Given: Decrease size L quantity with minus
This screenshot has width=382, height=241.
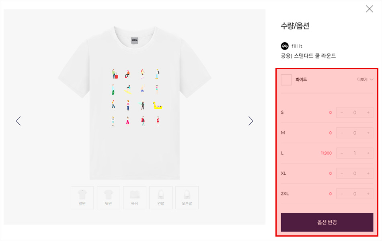Looking at the screenshot, I should 342,153.
